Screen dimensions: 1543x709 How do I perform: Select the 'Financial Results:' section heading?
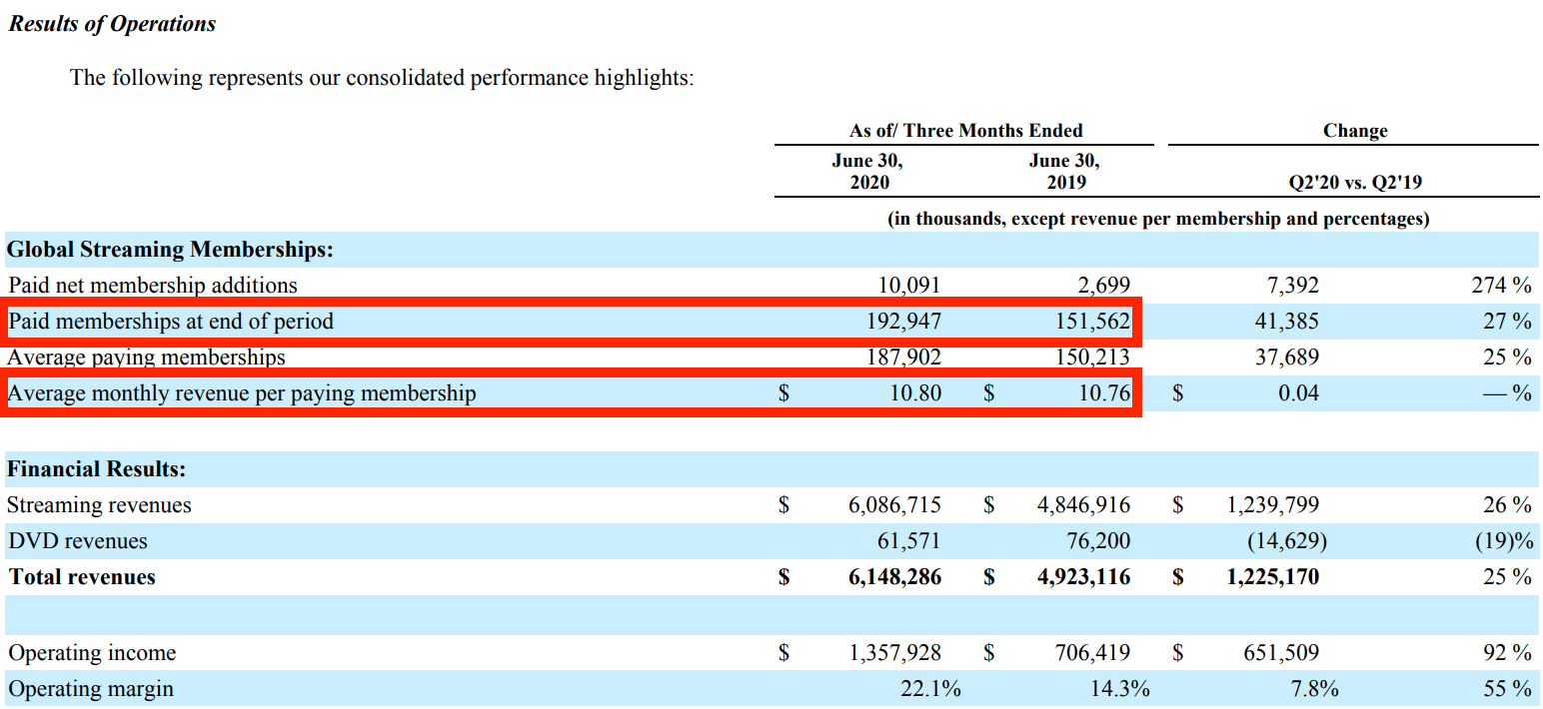tap(97, 469)
